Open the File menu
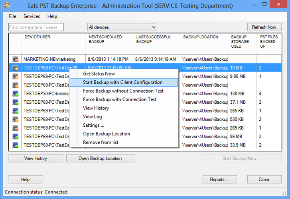The image size is (290, 199). pyautogui.click(x=13, y=16)
